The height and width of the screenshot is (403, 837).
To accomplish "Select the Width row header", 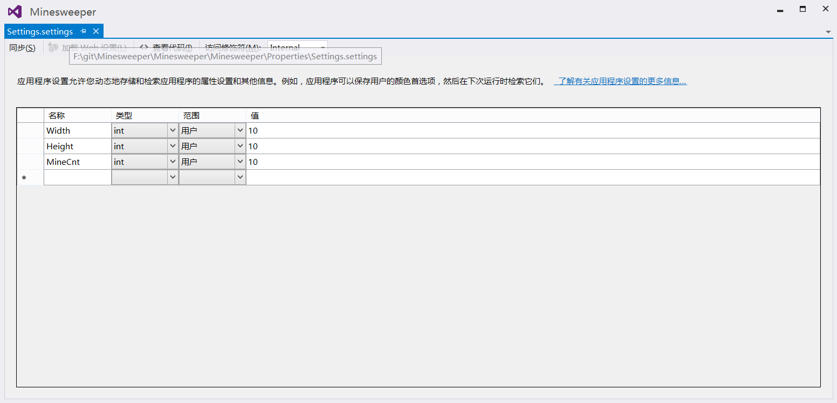I will tap(30, 130).
